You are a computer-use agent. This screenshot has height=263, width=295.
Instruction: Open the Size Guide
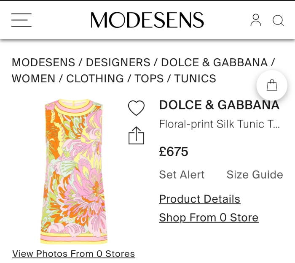255,174
